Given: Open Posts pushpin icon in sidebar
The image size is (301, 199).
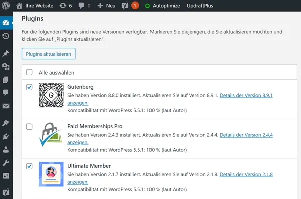Looking at the screenshot, I should pos(6,53).
